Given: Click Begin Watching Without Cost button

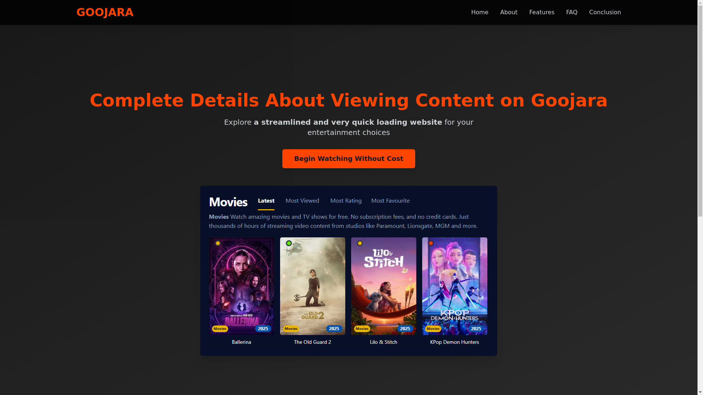Looking at the screenshot, I should (349, 159).
